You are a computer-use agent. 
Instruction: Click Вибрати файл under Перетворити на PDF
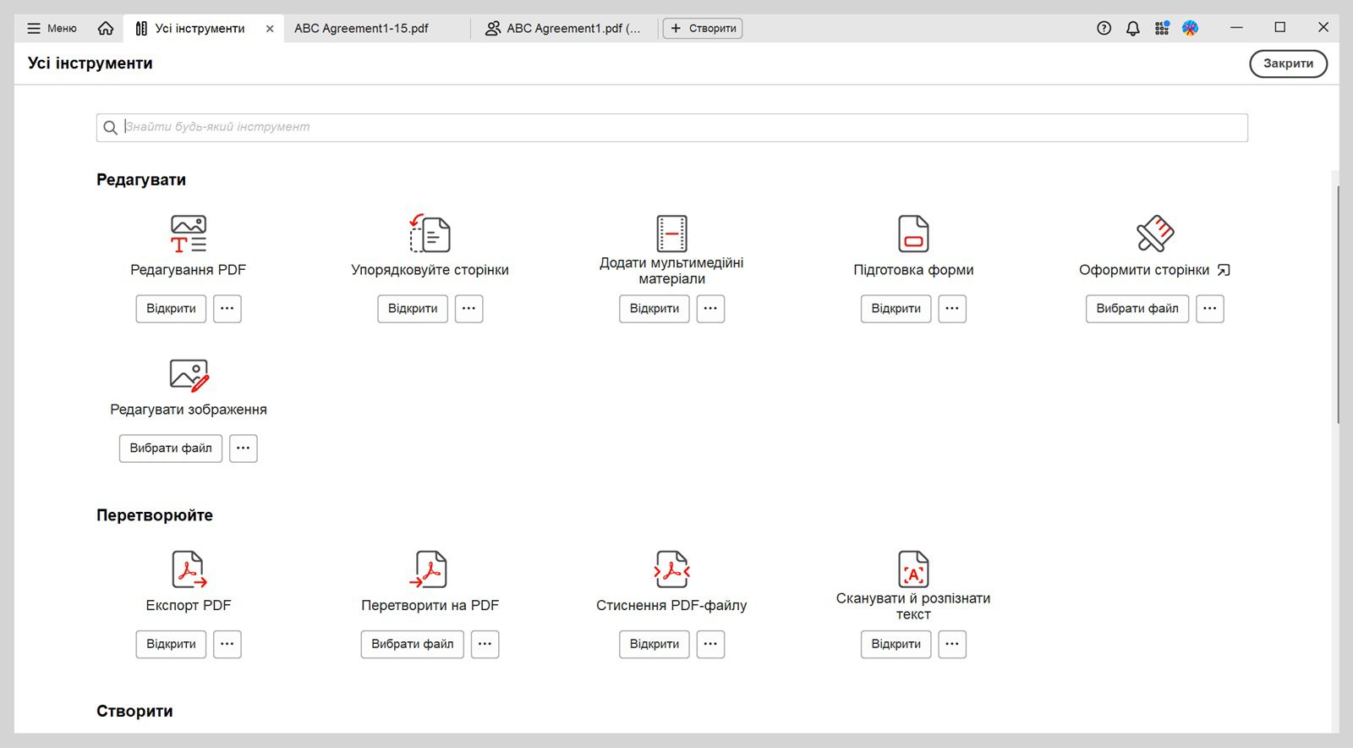pyautogui.click(x=413, y=644)
